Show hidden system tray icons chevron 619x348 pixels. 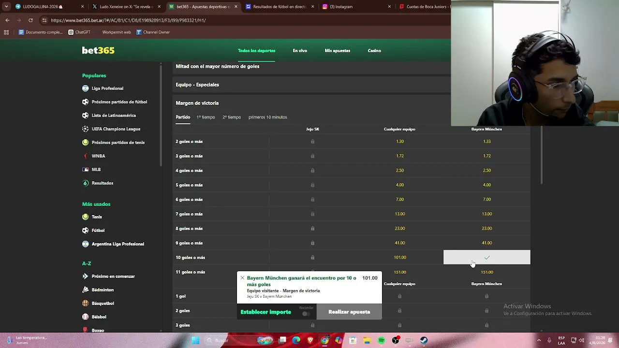[539, 340]
